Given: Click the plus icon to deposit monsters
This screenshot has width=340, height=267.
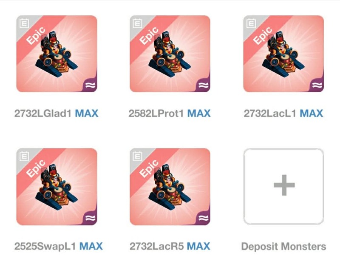Looking at the screenshot, I should [x=284, y=185].
